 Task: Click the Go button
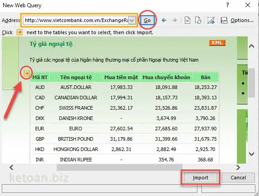[147, 20]
